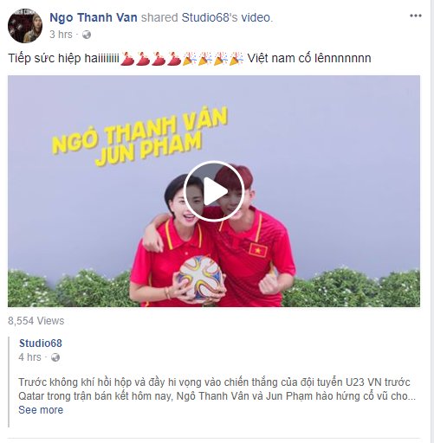Viewport: 434px width, 443px height.
Task: Click the yellow Ngô Thanh Vân title text
Action: 139,130
